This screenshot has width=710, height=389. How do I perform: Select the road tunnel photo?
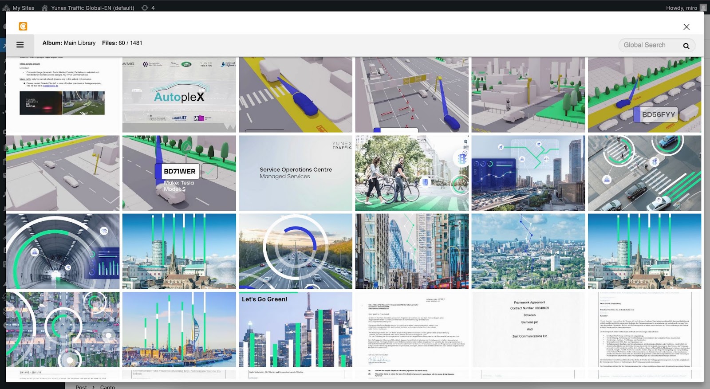coord(63,251)
